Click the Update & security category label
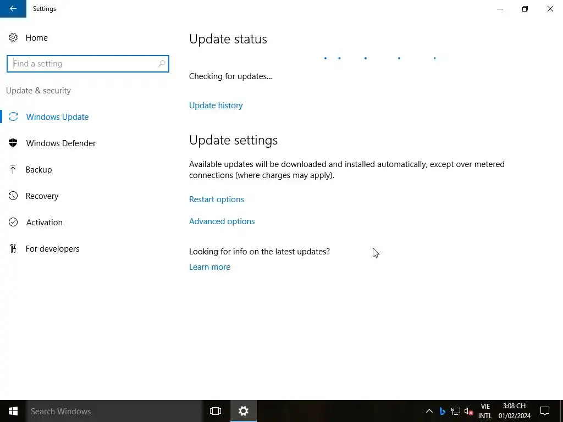The height and width of the screenshot is (422, 563). 38,91
